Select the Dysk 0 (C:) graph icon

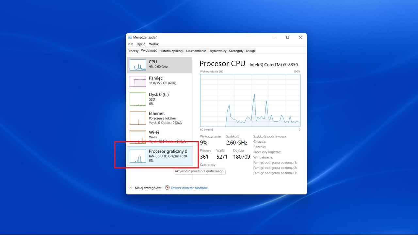coord(137,99)
